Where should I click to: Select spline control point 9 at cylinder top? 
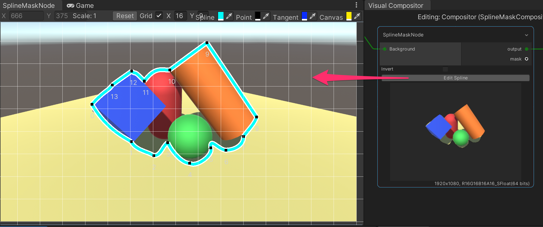point(207,43)
